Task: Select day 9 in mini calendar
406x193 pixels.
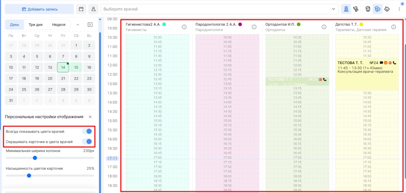Action: 89,56
